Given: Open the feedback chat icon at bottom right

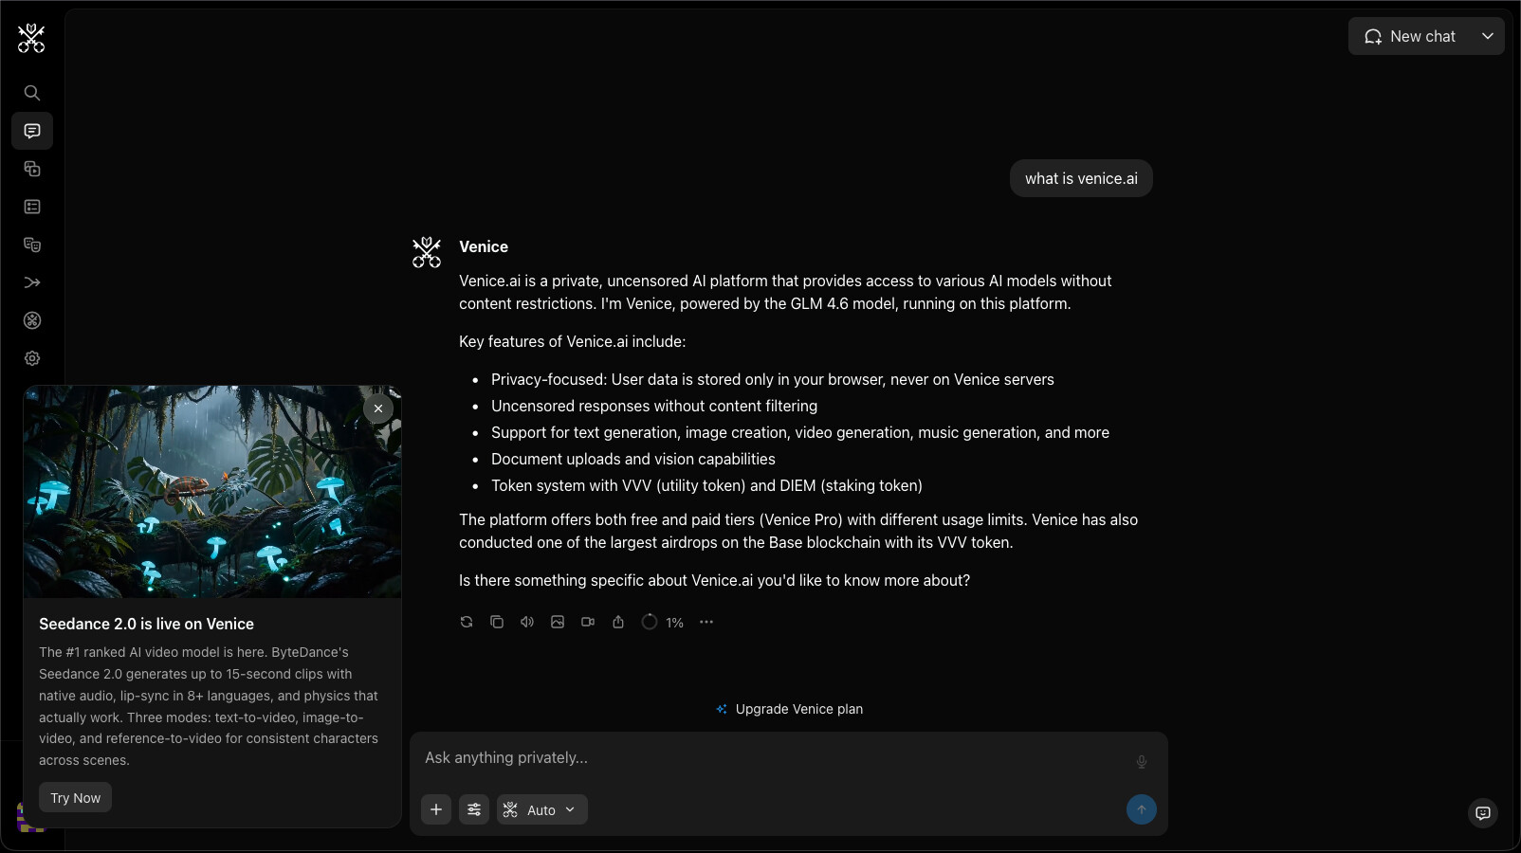Looking at the screenshot, I should coord(1483,813).
